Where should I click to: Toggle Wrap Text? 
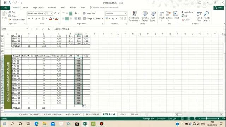tap(89, 13)
